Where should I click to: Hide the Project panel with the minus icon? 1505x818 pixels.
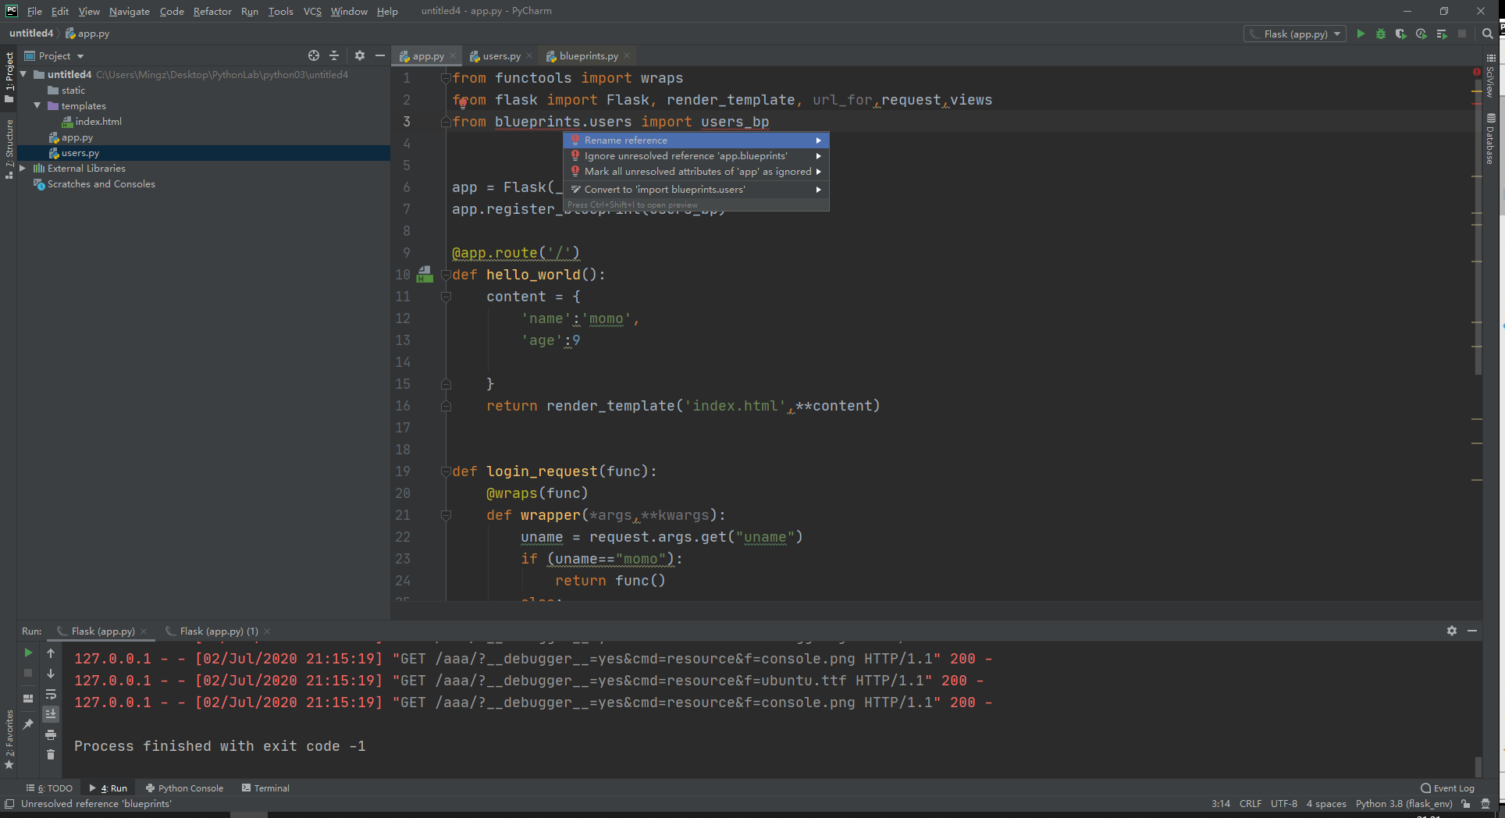380,55
